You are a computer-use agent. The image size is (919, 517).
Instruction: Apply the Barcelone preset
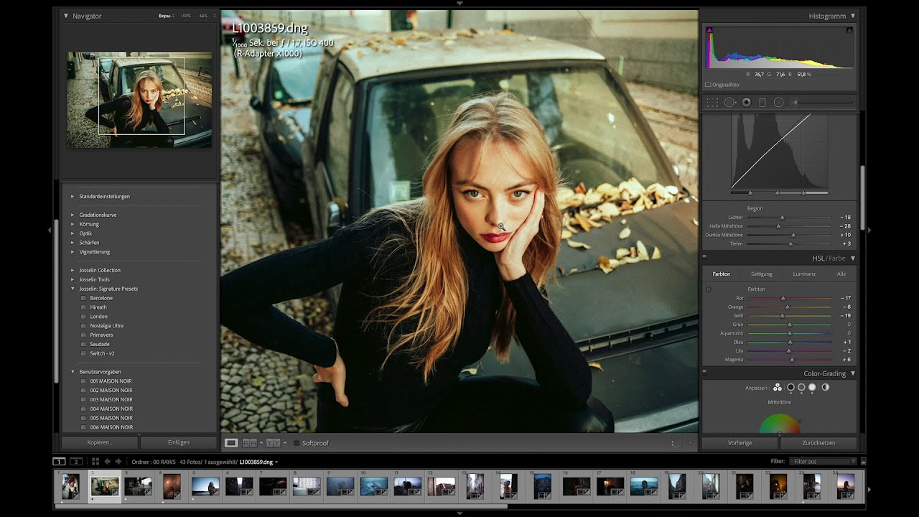[x=101, y=297]
